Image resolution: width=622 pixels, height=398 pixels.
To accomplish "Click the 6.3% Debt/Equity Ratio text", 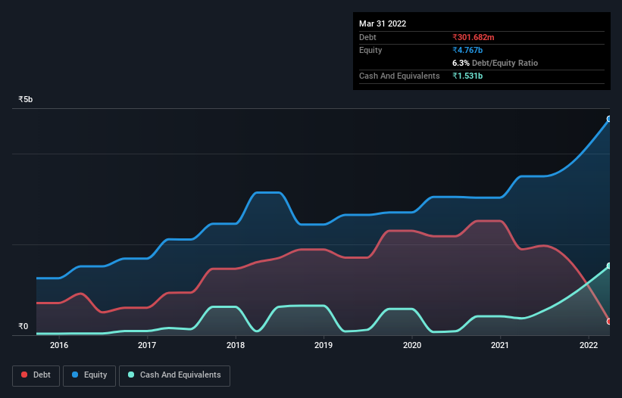I will (x=495, y=63).
